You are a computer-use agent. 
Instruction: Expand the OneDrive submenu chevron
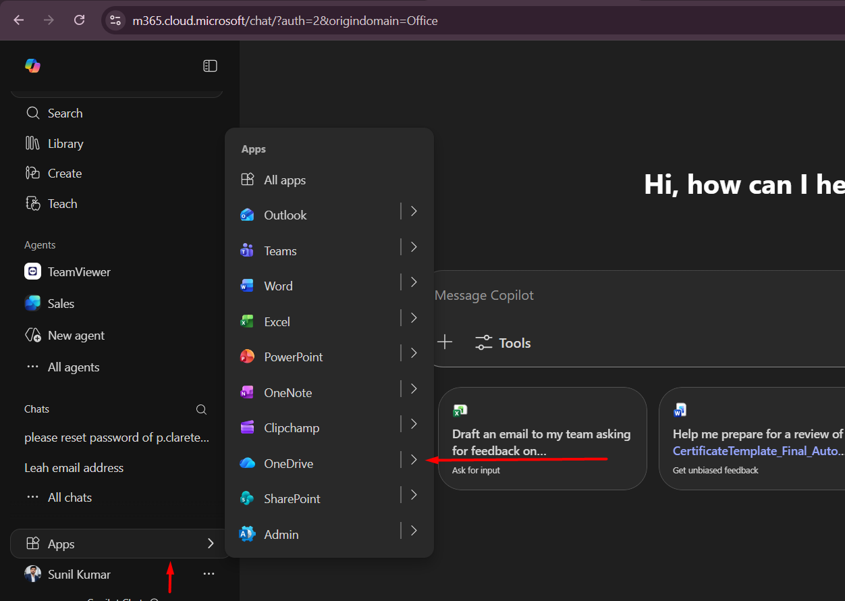[x=414, y=460]
